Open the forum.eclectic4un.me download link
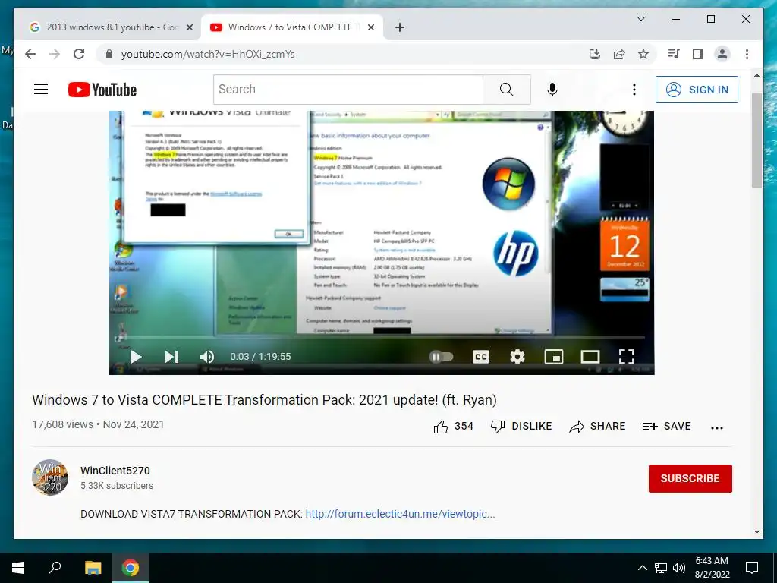Image resolution: width=777 pixels, height=583 pixels. (400, 514)
